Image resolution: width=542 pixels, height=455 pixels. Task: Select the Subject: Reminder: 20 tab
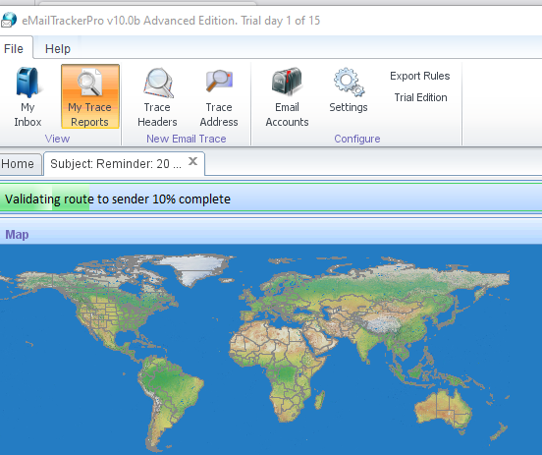pyautogui.click(x=116, y=164)
